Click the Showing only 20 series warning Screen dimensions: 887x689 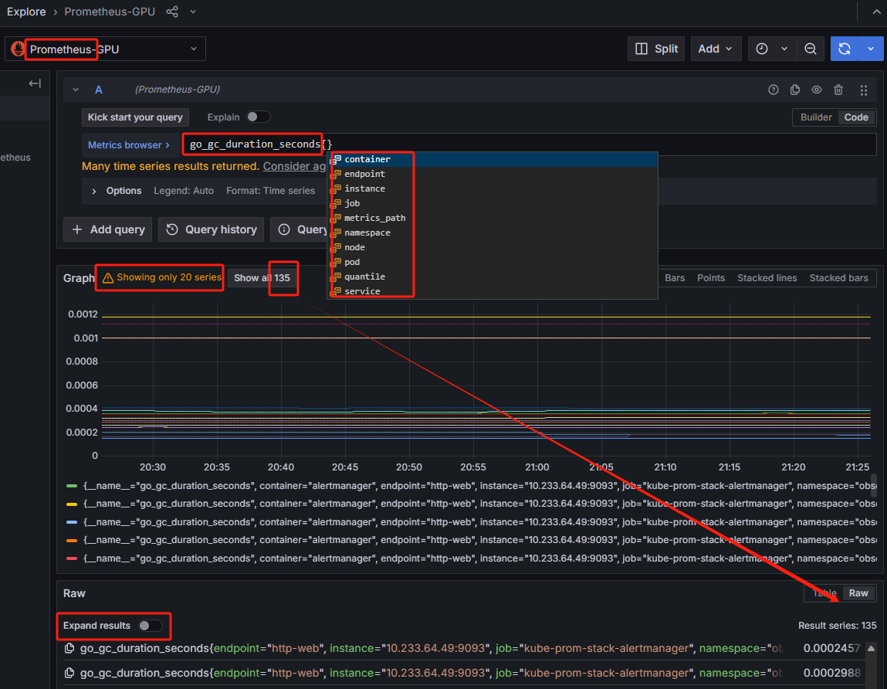pos(161,277)
